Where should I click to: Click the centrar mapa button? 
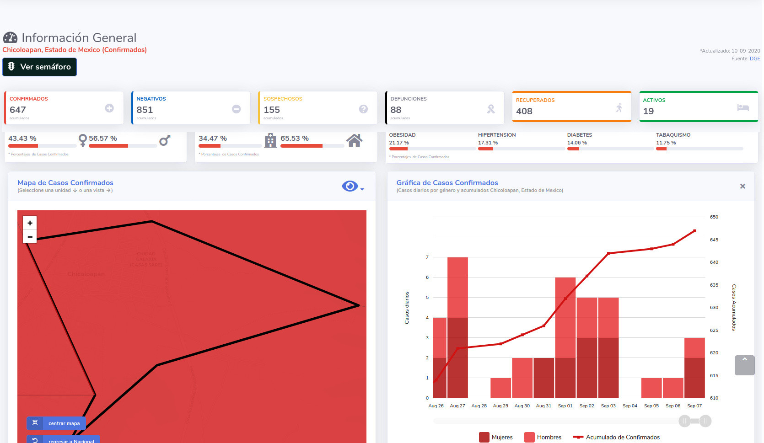coord(56,423)
